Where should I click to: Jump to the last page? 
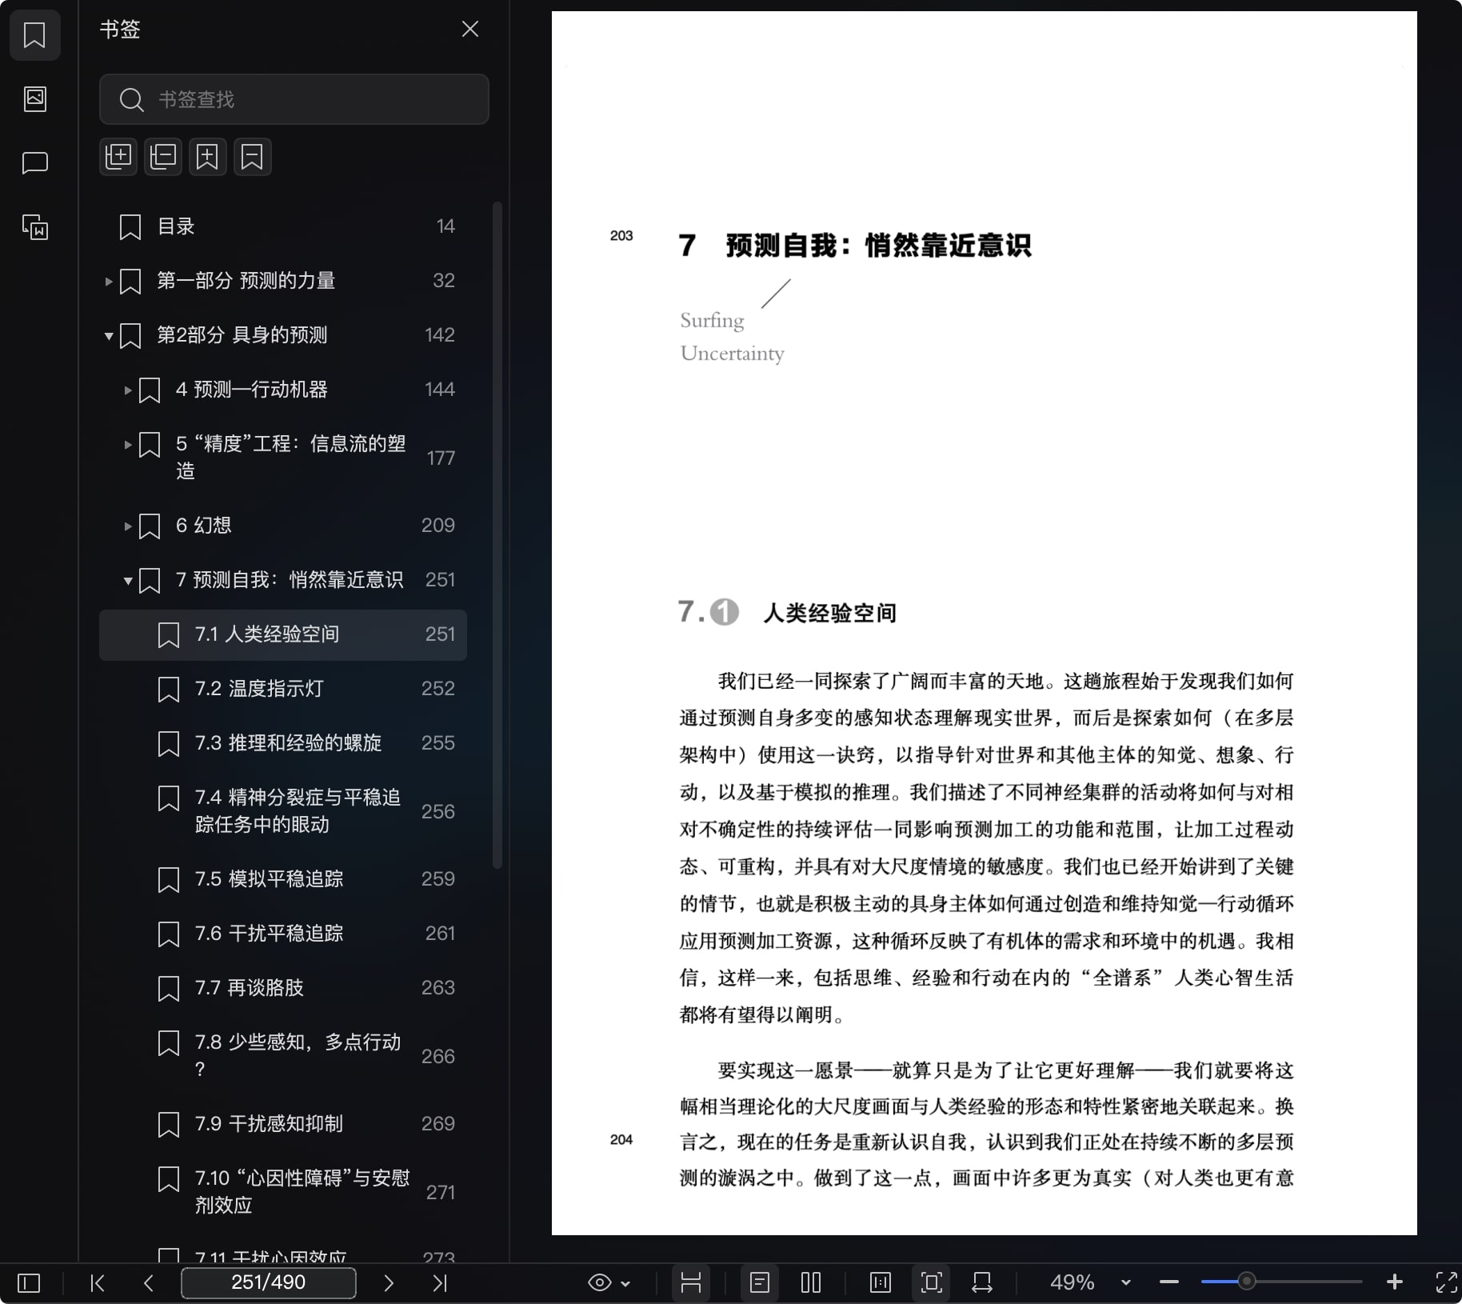click(x=440, y=1283)
